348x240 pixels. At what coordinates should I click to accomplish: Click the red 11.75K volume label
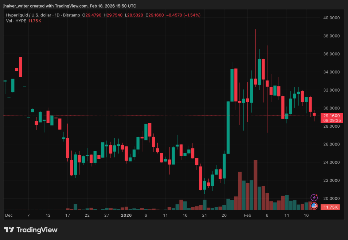(x=331, y=207)
